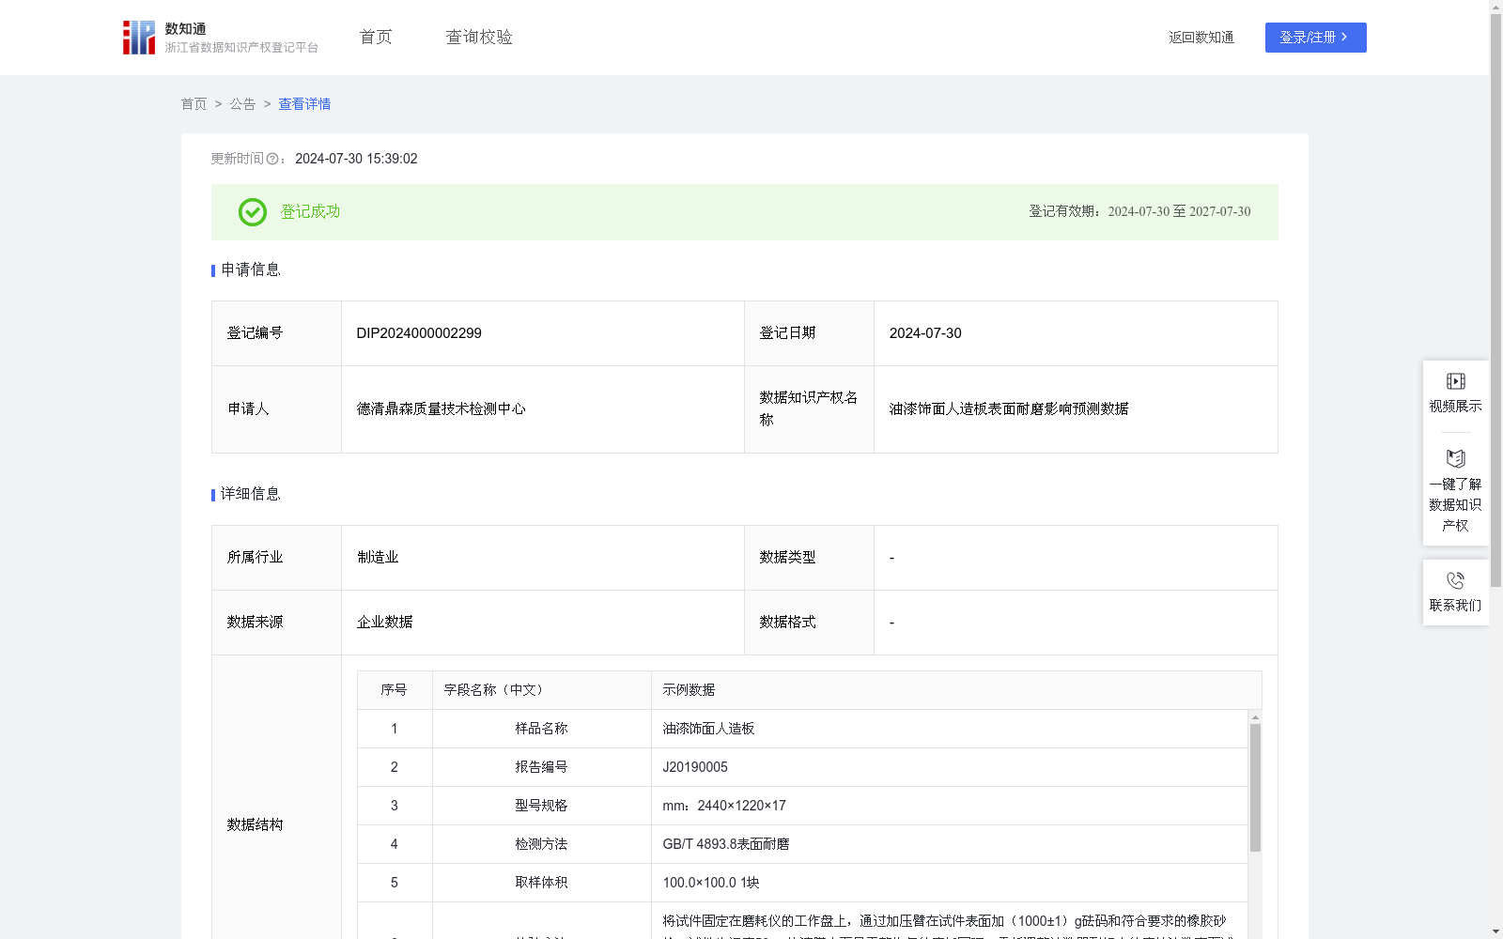Viewport: 1503px width, 939px height.
Task: Select the name 油漆饰面人造板表面耐磨影响预测数据
Action: coord(1009,409)
